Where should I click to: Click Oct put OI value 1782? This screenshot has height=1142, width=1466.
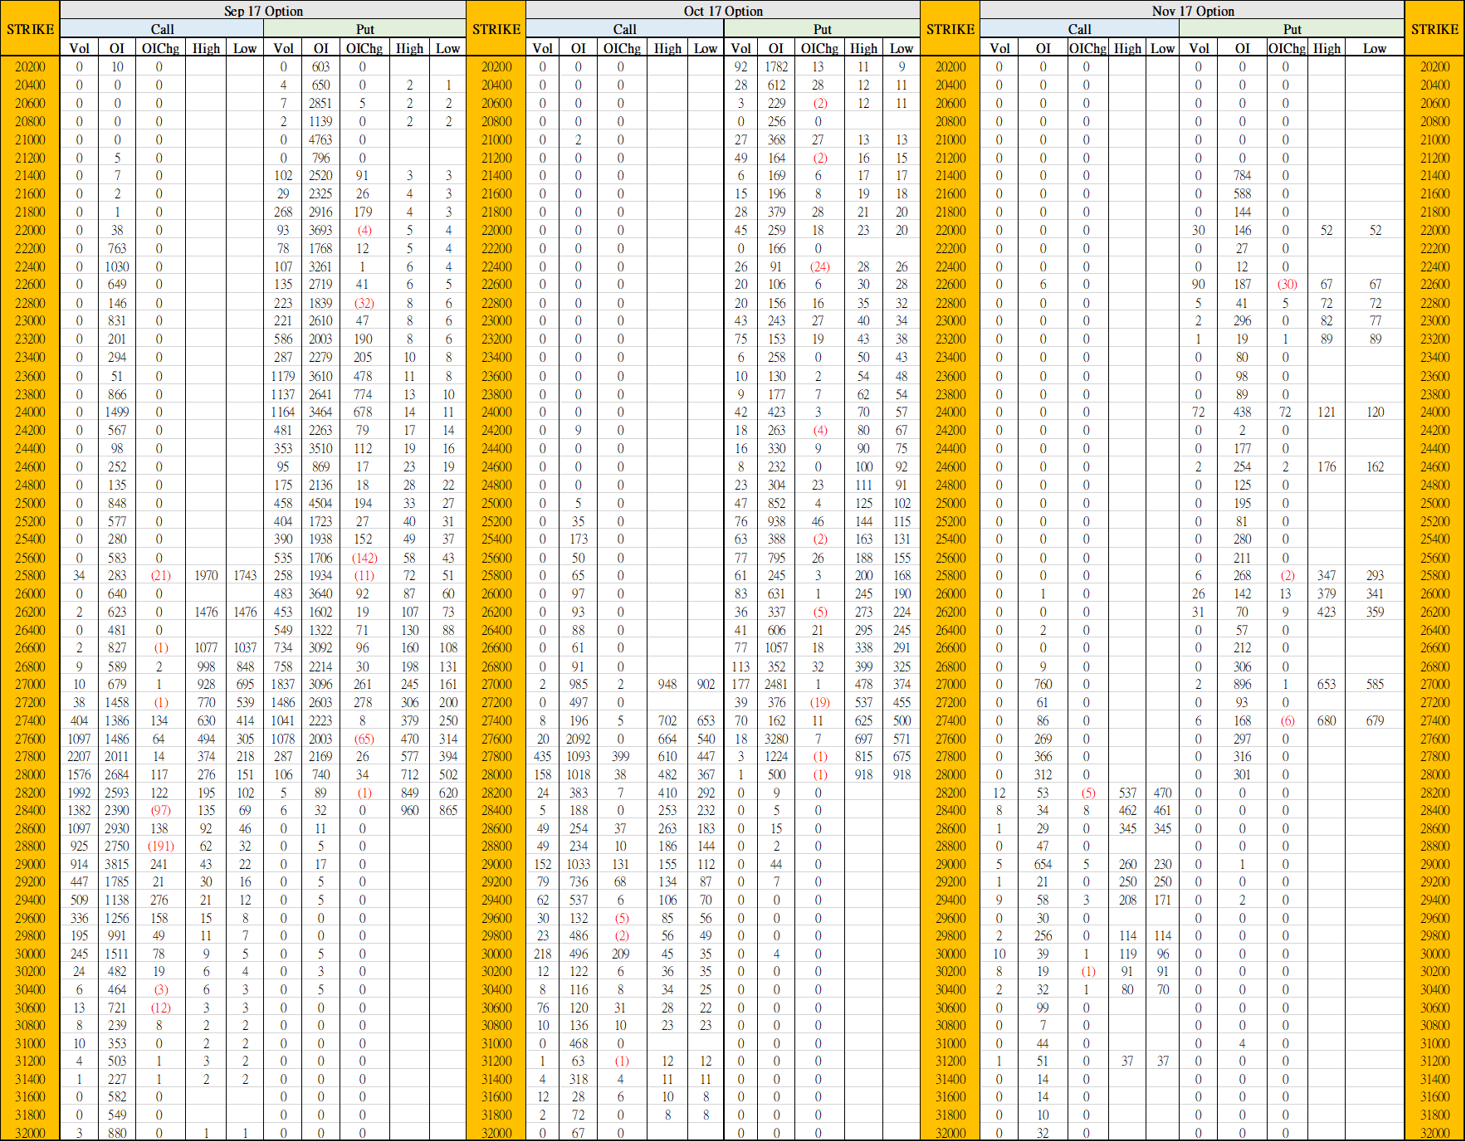(776, 66)
